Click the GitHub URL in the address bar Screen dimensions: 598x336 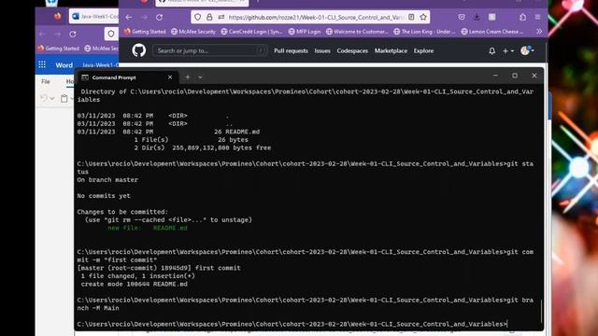pos(316,17)
